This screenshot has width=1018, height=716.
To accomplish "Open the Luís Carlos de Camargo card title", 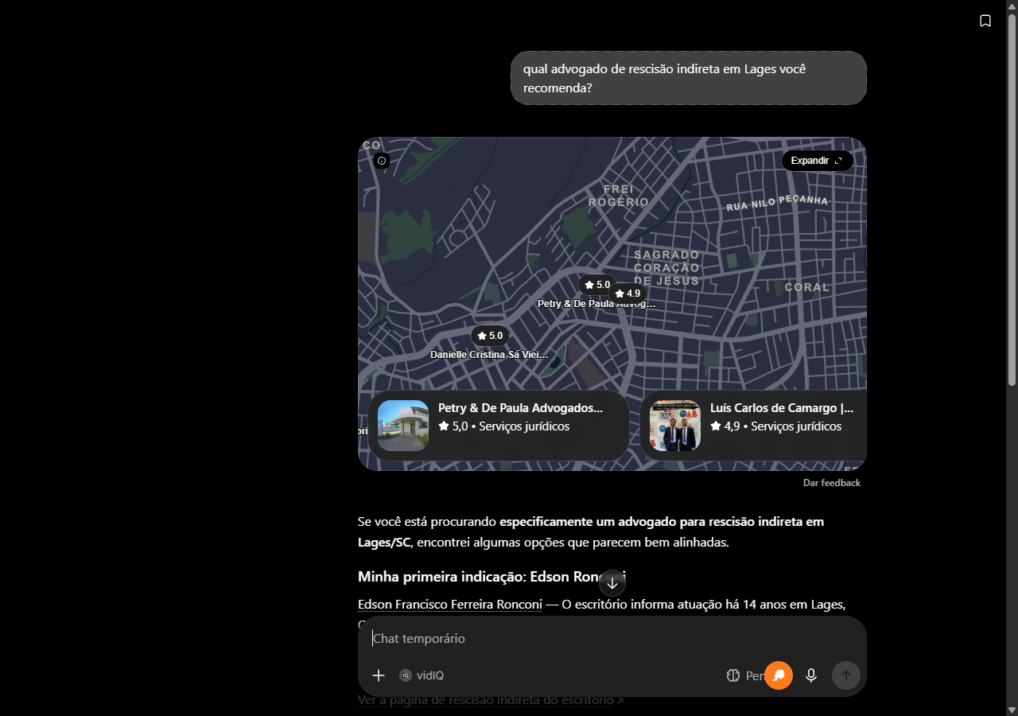I will pyautogui.click(x=782, y=408).
